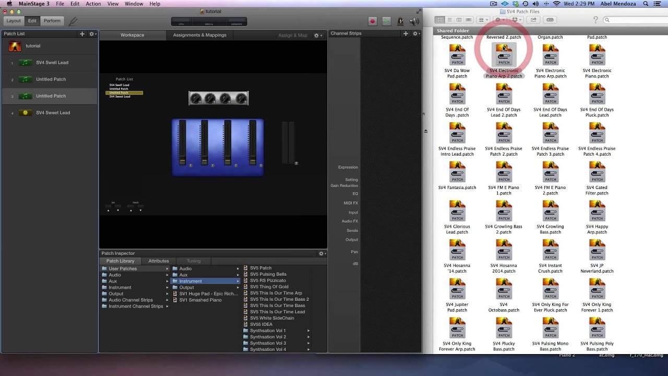Open the Finder arrange-by dropdown
This screenshot has width=668, height=376.
pyautogui.click(x=482, y=20)
